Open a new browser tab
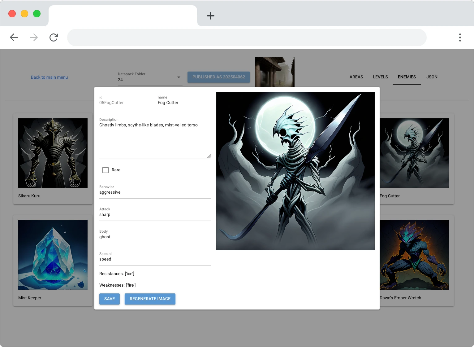Viewport: 474px width, 347px height. (x=211, y=16)
